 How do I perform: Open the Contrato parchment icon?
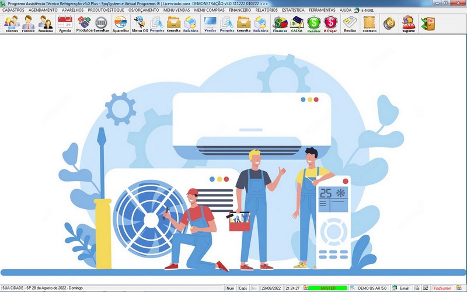[x=370, y=24]
